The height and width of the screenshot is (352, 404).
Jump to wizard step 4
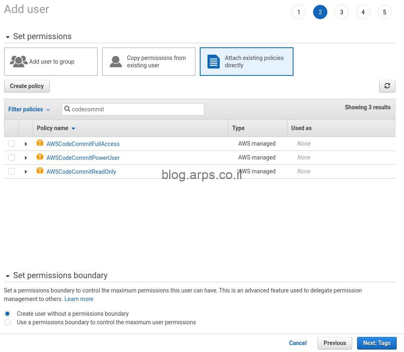coord(363,12)
